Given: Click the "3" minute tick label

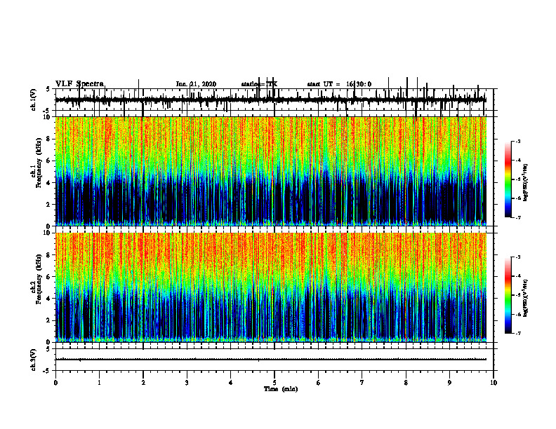Looking at the screenshot, I should click(187, 383).
